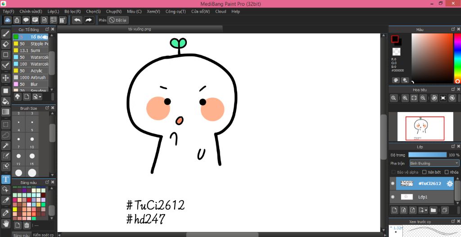Rotate view right in navigator
The height and width of the screenshot is (237, 461).
point(452,98)
